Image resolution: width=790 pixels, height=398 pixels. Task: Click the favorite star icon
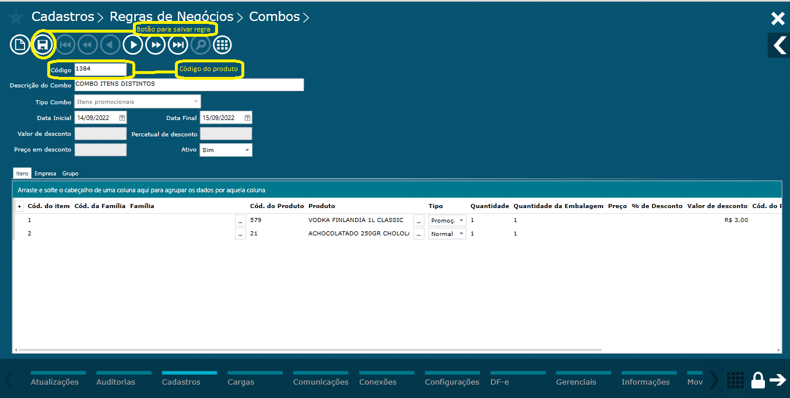tap(16, 17)
